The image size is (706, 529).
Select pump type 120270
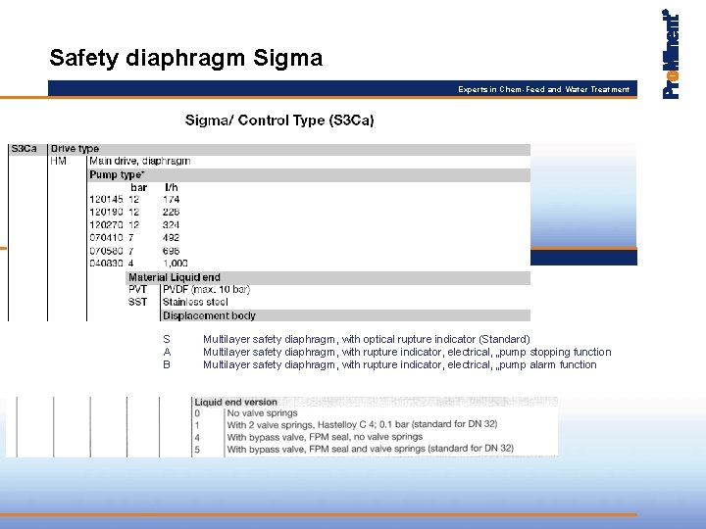click(106, 225)
